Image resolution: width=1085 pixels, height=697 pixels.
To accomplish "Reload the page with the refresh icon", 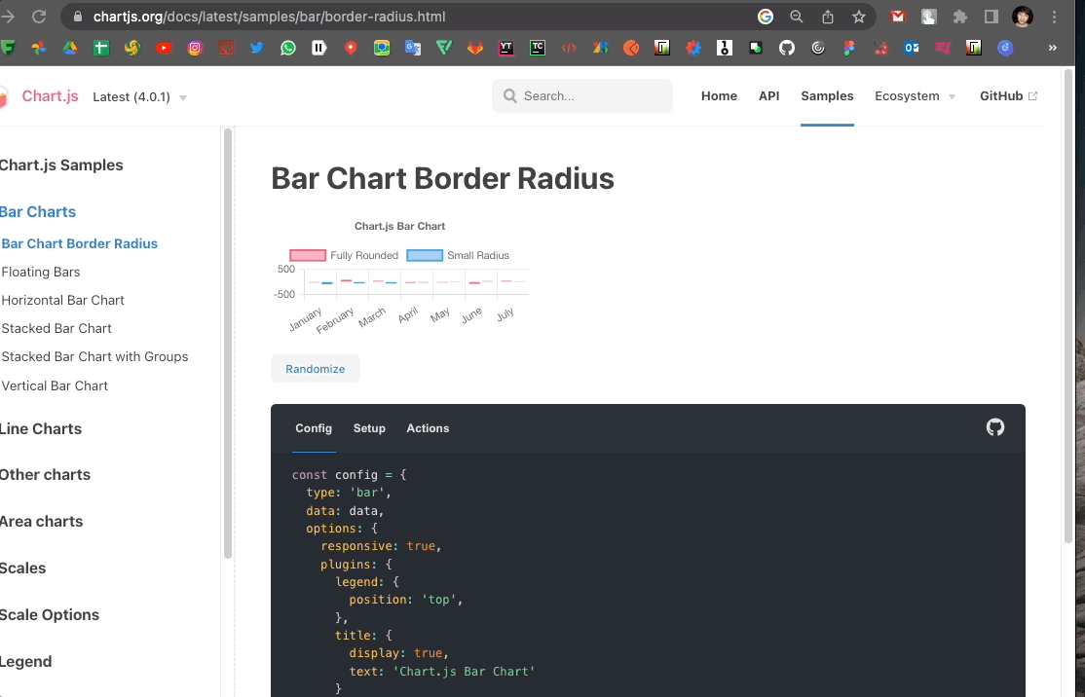I will point(39,16).
